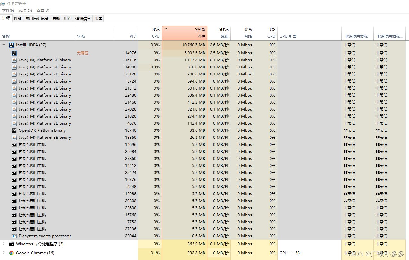This screenshot has width=409, height=260.
Task: Click the console host icon for PID 27236
Action: [14, 229]
